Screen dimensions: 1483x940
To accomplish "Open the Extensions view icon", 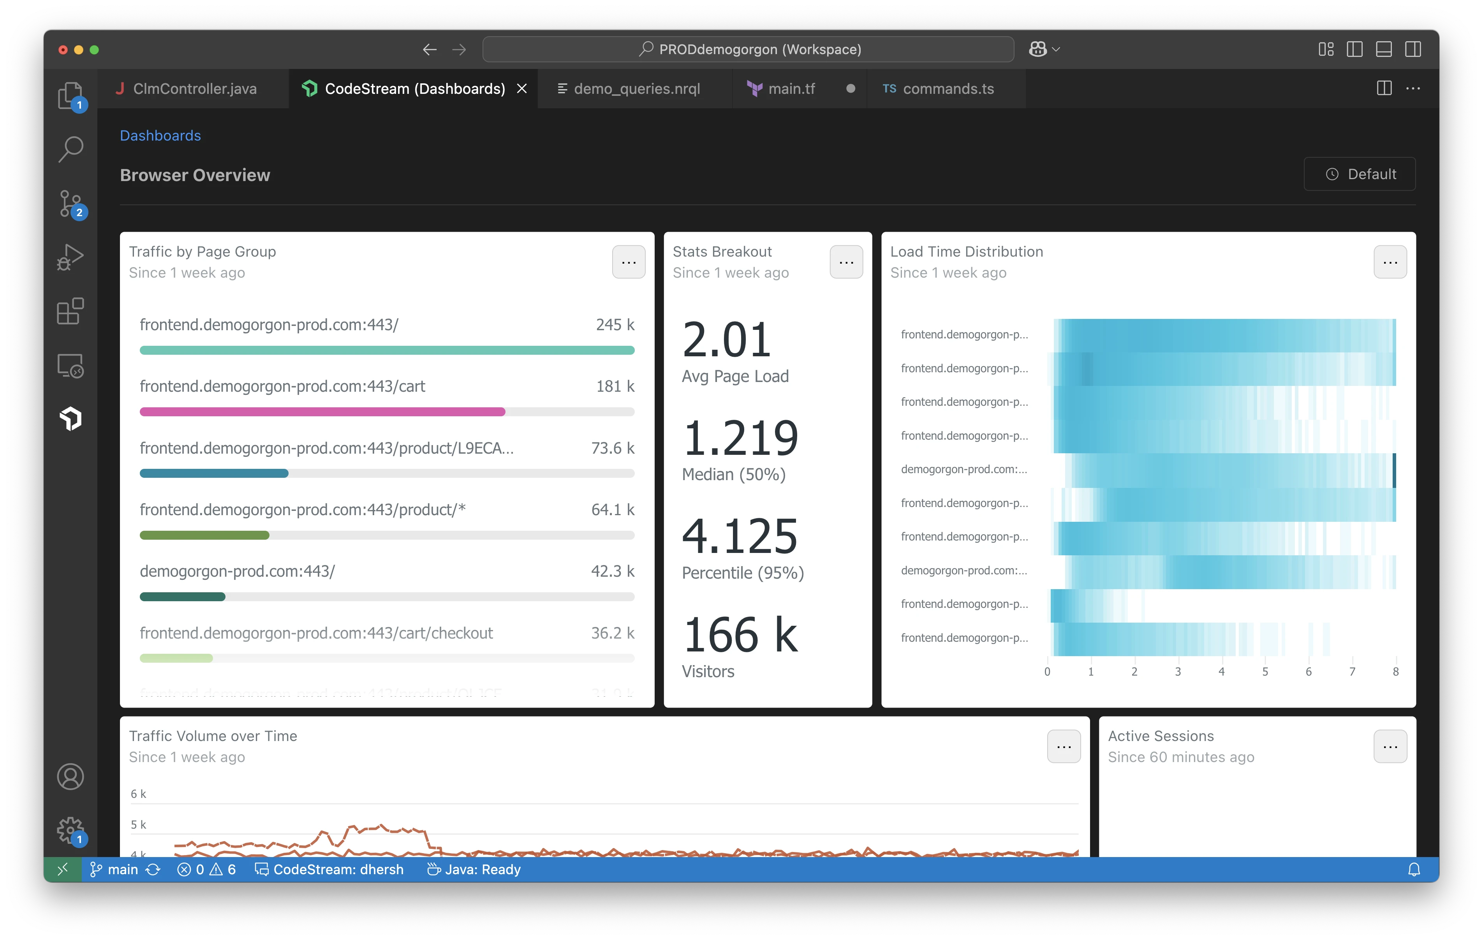I will [70, 311].
